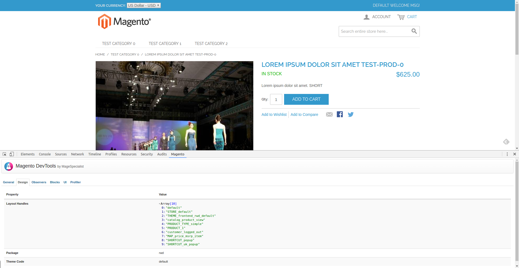Click the IN STOCK status text
The image size is (519, 268).
point(272,74)
